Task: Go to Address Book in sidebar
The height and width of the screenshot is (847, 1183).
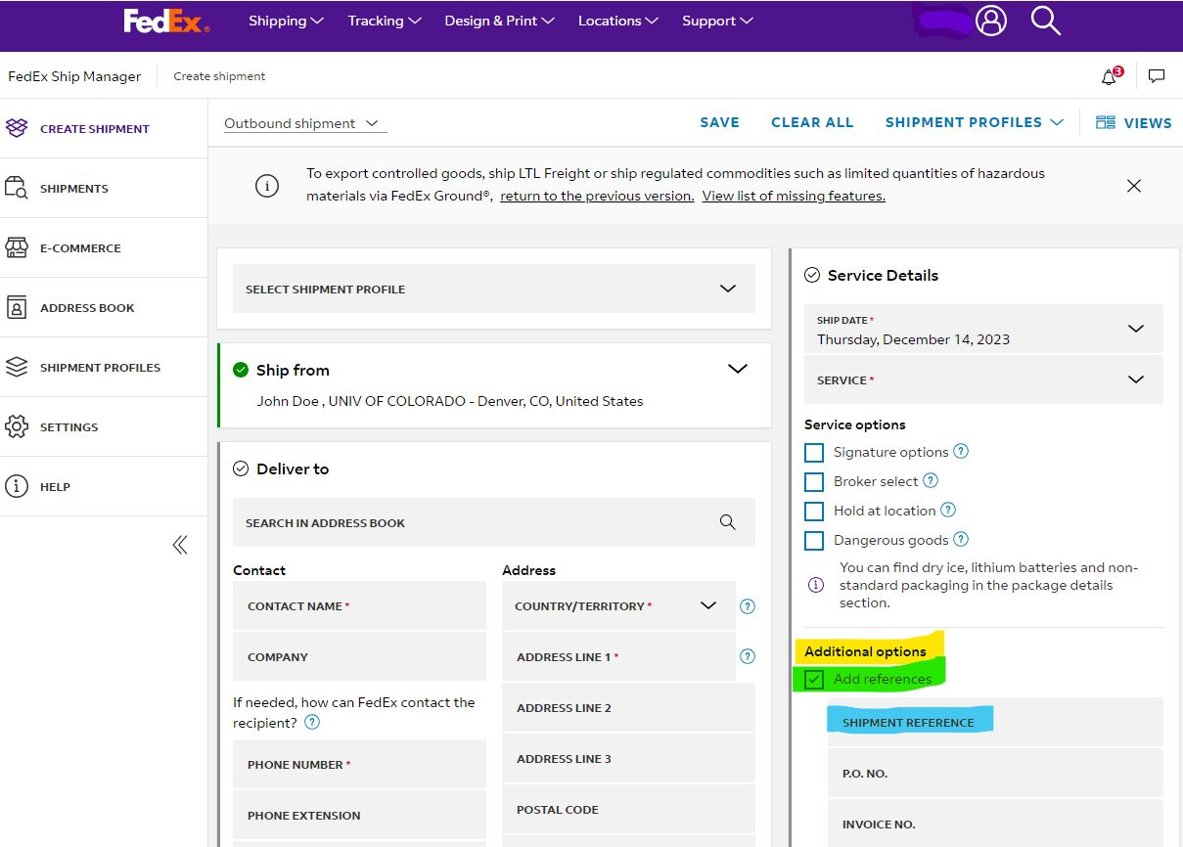Action: pyautogui.click(x=87, y=308)
